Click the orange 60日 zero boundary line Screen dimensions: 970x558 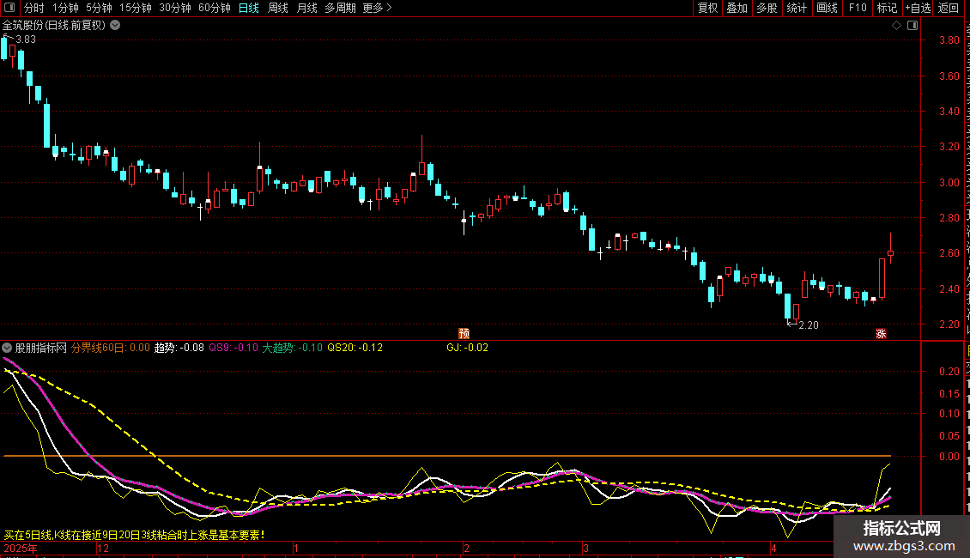446,456
